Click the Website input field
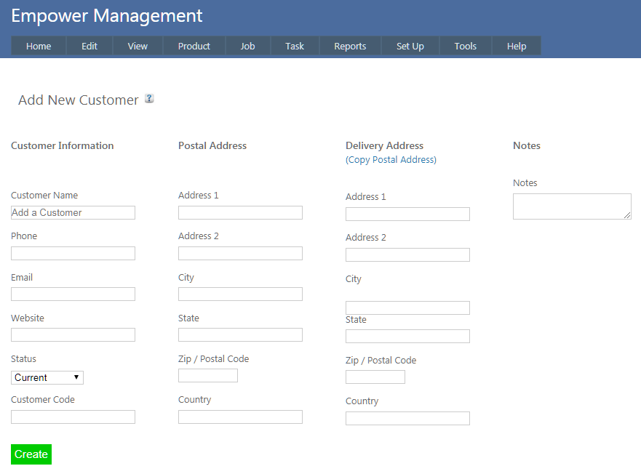Viewport: 641px width, 474px height. coord(73,334)
